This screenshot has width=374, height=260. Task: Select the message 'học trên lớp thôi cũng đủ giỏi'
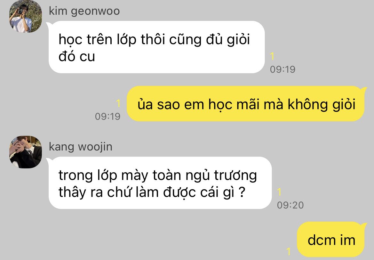[x=156, y=47]
